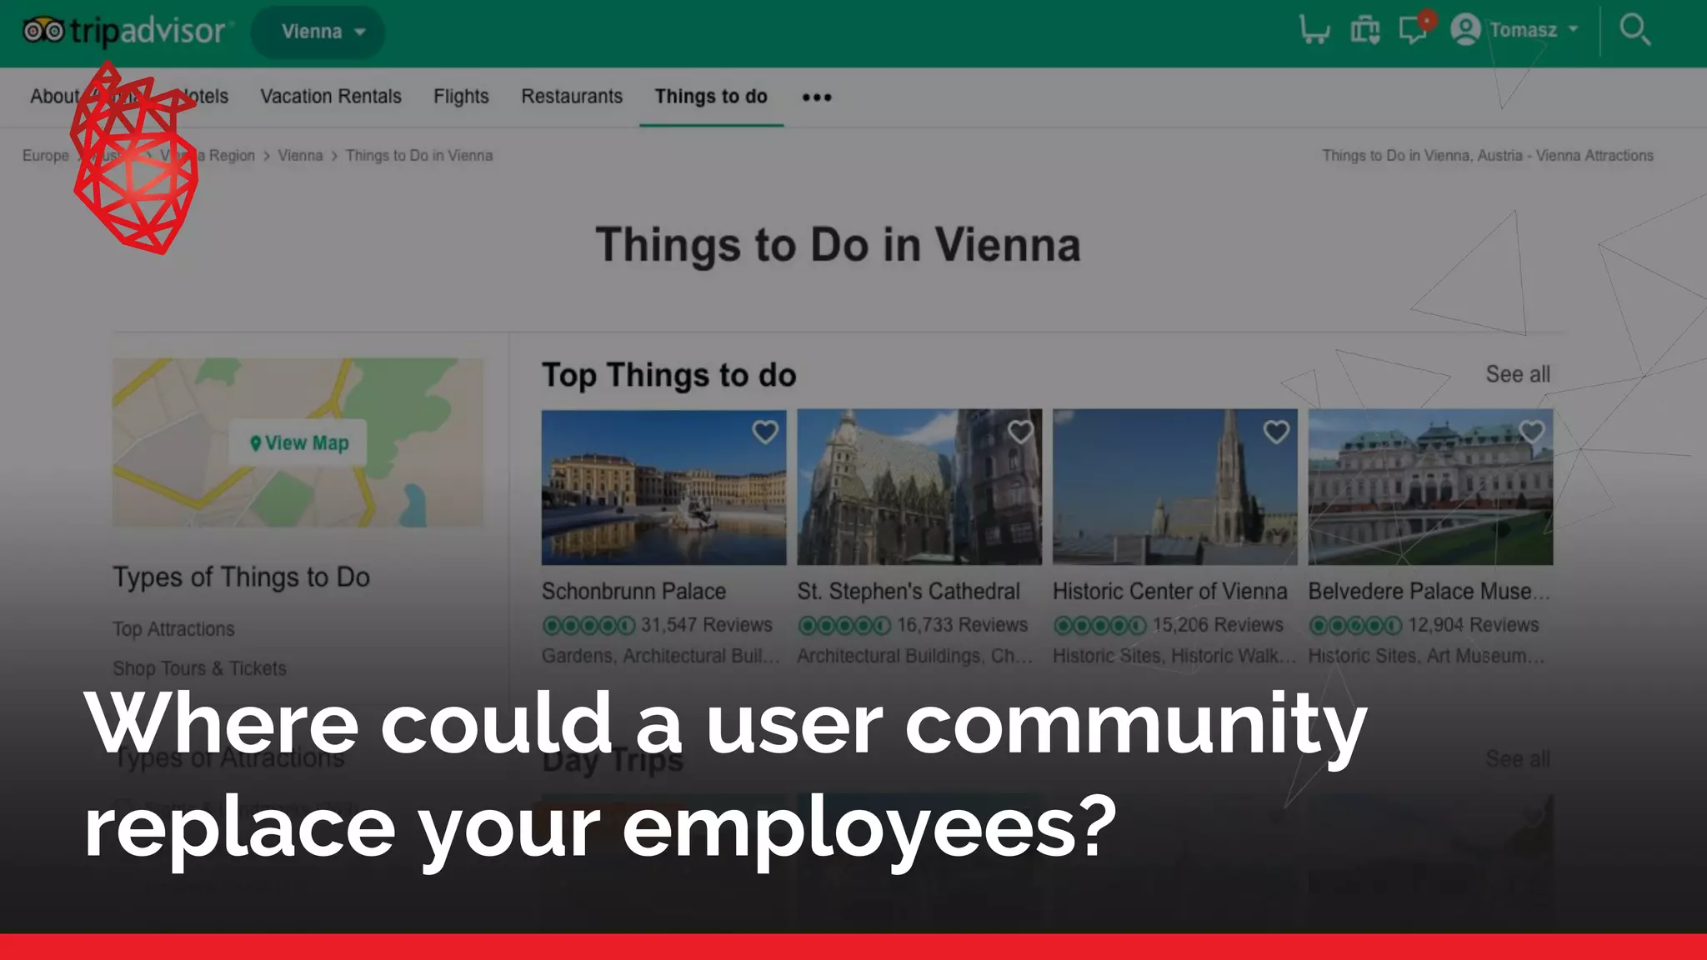Open the Belvedere Palace Museum photo
1707x960 pixels.
point(1430,487)
